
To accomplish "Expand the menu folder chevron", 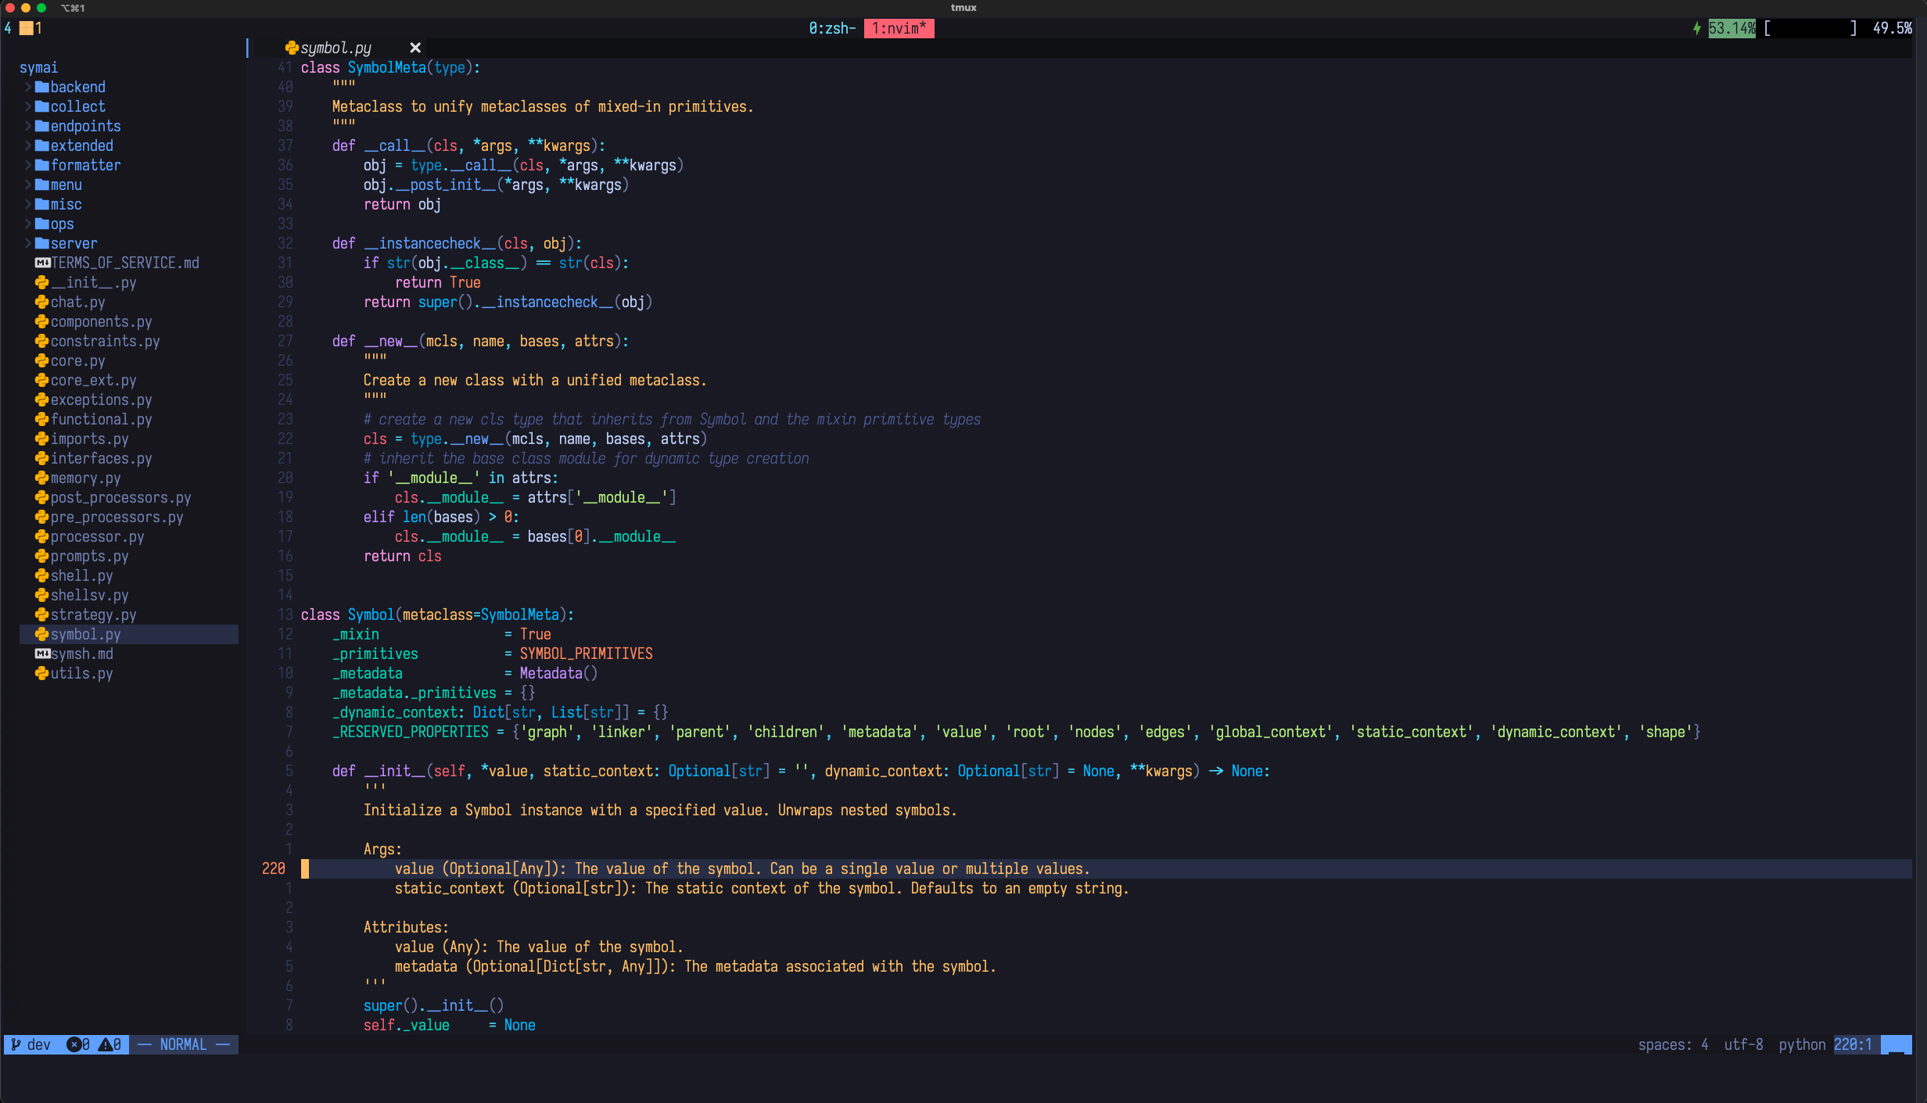I will pos(28,184).
